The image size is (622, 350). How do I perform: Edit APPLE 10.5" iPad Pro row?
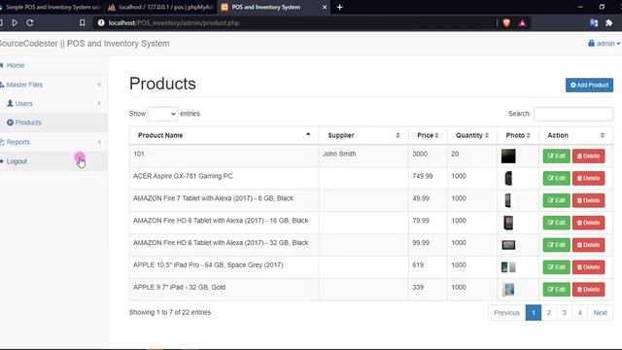557,267
